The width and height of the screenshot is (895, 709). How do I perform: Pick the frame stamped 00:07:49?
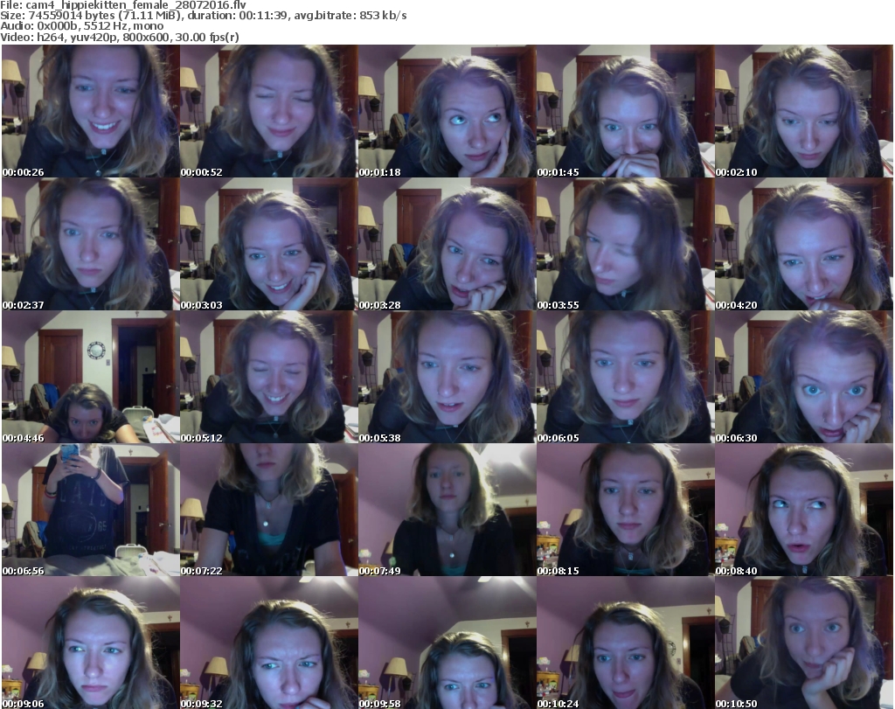click(447, 510)
